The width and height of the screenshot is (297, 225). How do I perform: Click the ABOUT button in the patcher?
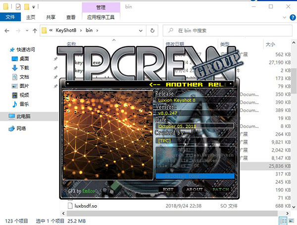pyautogui.click(x=195, y=189)
